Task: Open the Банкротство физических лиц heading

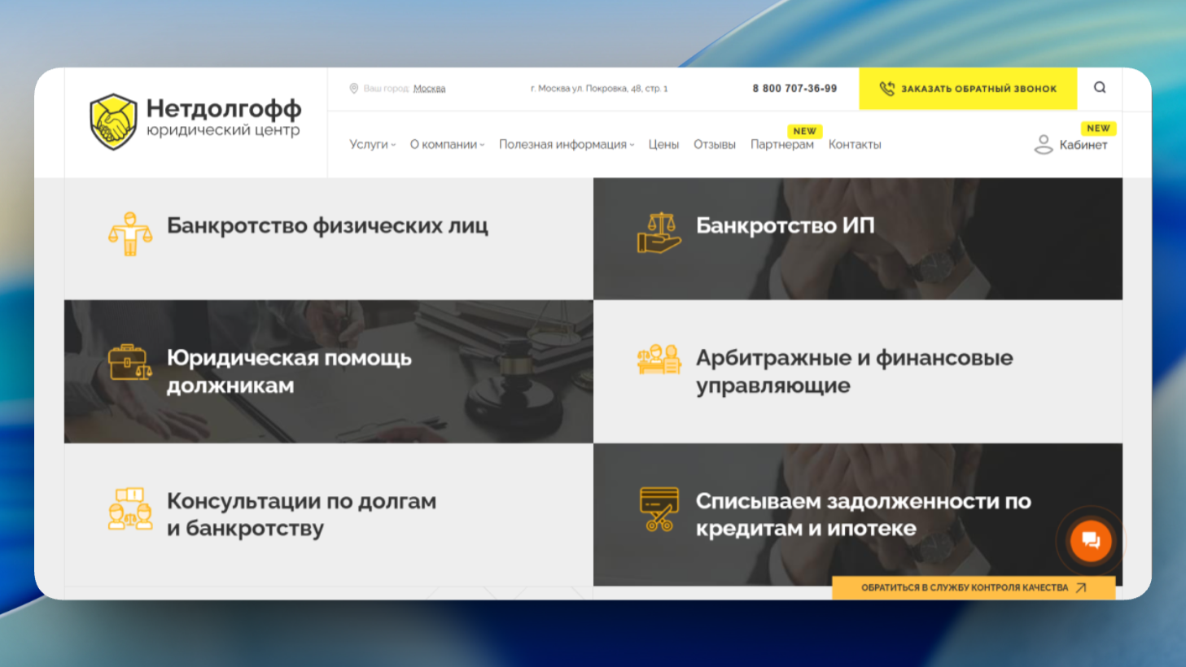Action: coord(327,225)
